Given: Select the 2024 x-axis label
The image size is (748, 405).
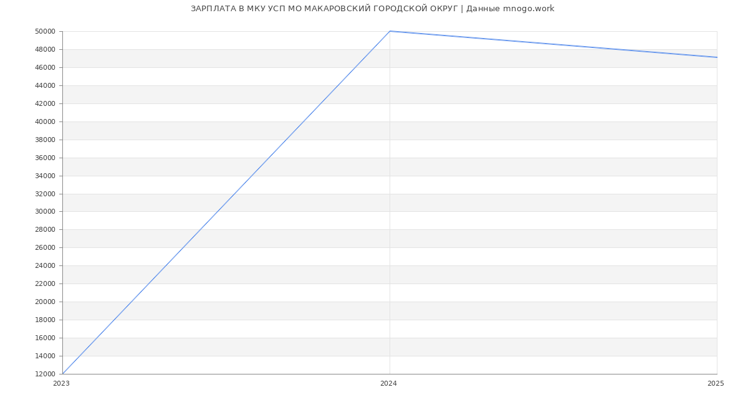Looking at the screenshot, I should [x=388, y=384].
